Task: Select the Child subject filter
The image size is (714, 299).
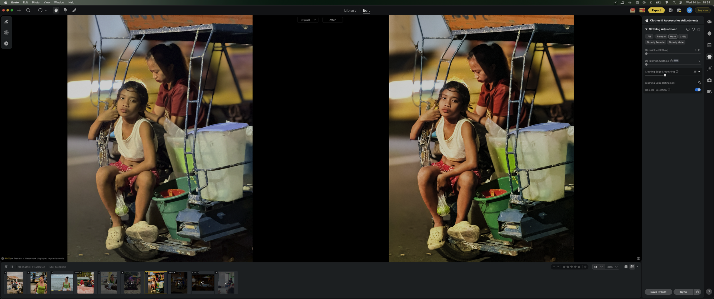Action: (x=683, y=37)
